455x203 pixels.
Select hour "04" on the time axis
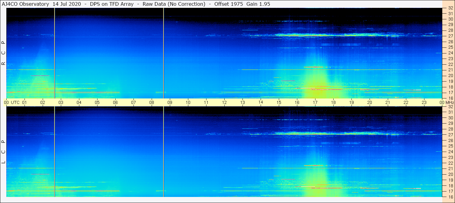(x=79, y=102)
